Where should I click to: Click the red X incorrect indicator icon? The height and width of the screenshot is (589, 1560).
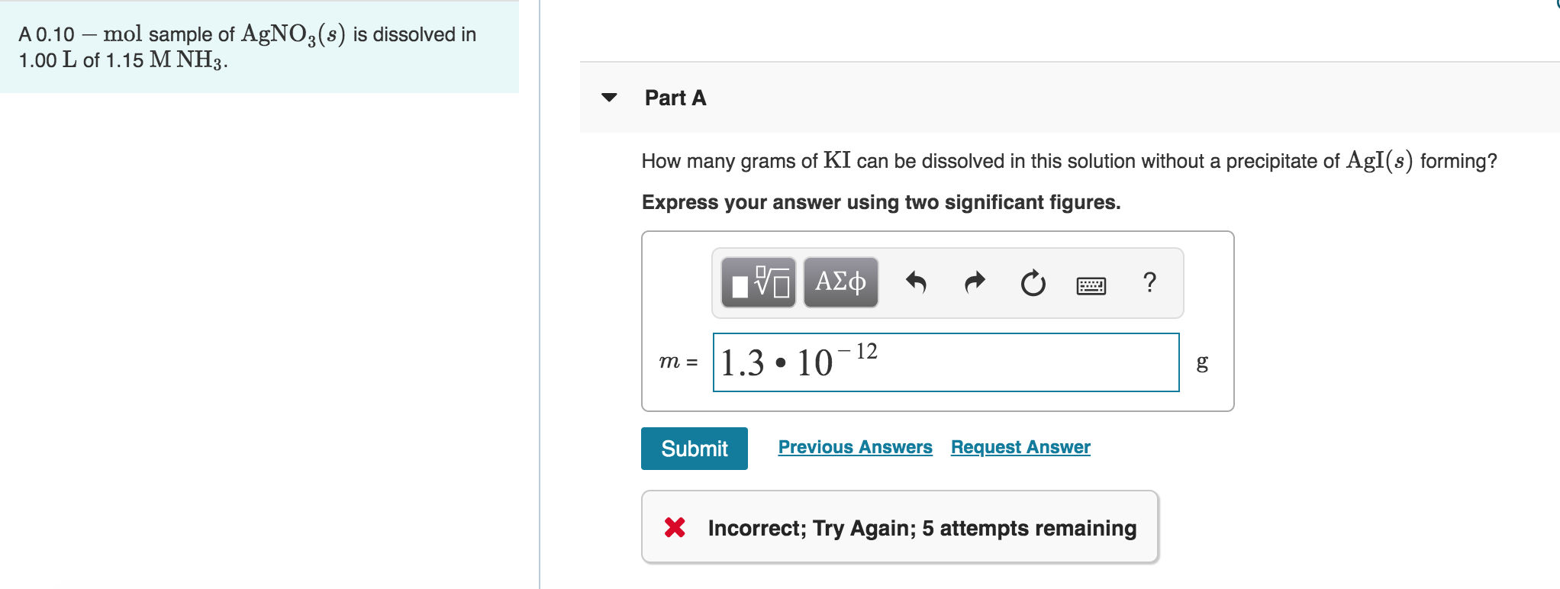(675, 527)
